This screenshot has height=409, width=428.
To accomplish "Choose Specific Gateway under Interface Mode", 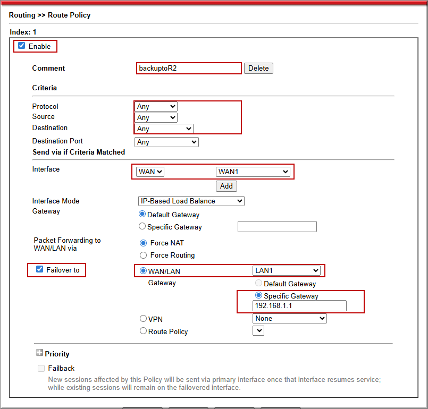I will tap(142, 226).
